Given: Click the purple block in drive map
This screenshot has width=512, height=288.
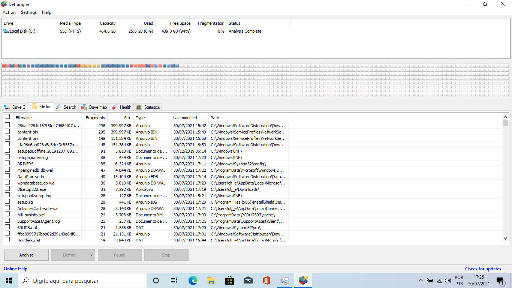Looking at the screenshot, I should click(28, 66).
